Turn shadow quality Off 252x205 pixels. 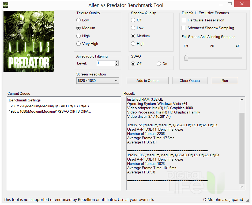pyautogui.click(x=136, y=20)
